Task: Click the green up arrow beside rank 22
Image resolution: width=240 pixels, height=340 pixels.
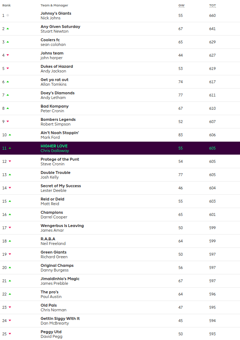Action: pos(10,294)
